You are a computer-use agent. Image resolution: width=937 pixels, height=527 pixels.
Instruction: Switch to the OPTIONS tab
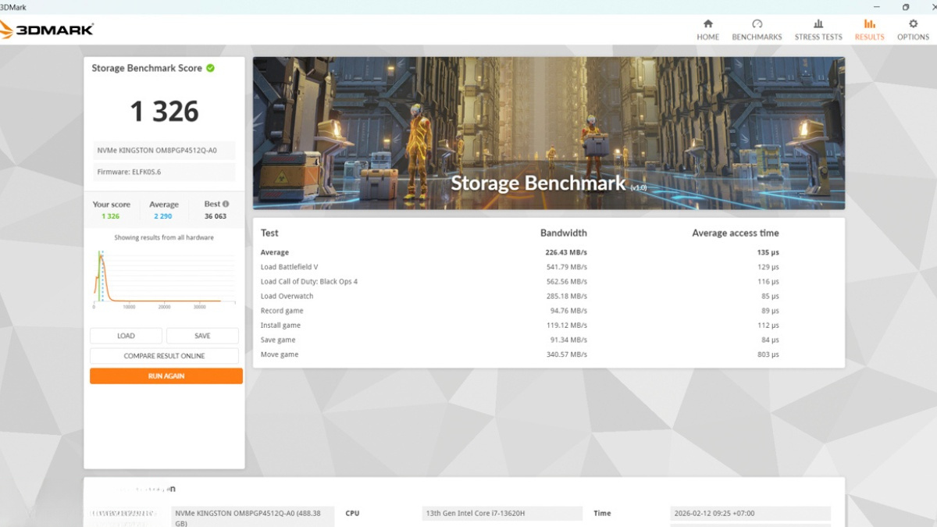point(913,30)
